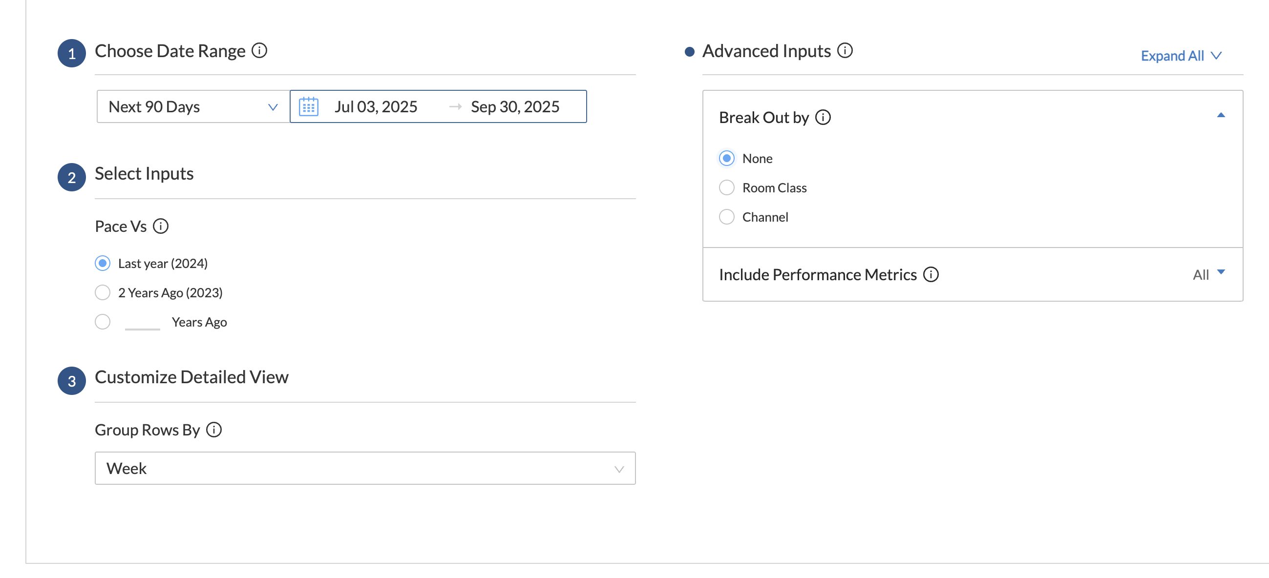Click info icon next to Choose Date Range
This screenshot has height=578, width=1269.
tap(259, 51)
